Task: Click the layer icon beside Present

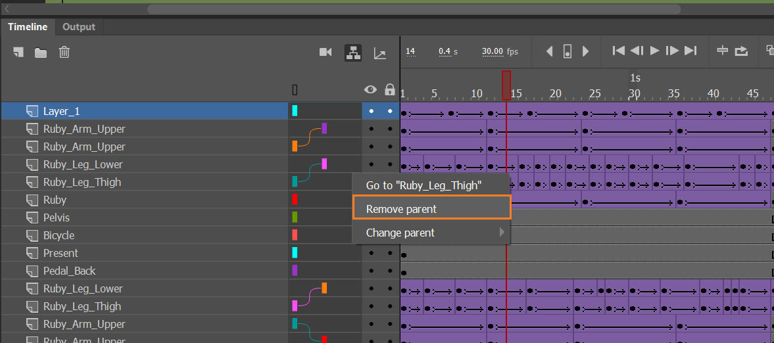Action: coord(32,253)
